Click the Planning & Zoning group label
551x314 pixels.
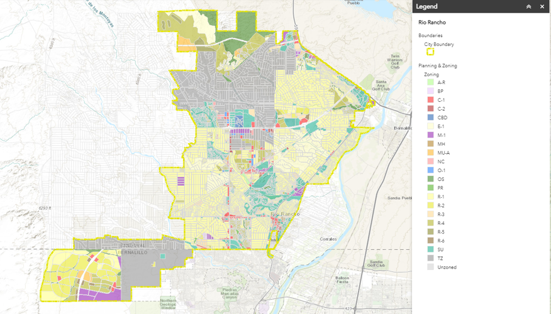click(438, 66)
